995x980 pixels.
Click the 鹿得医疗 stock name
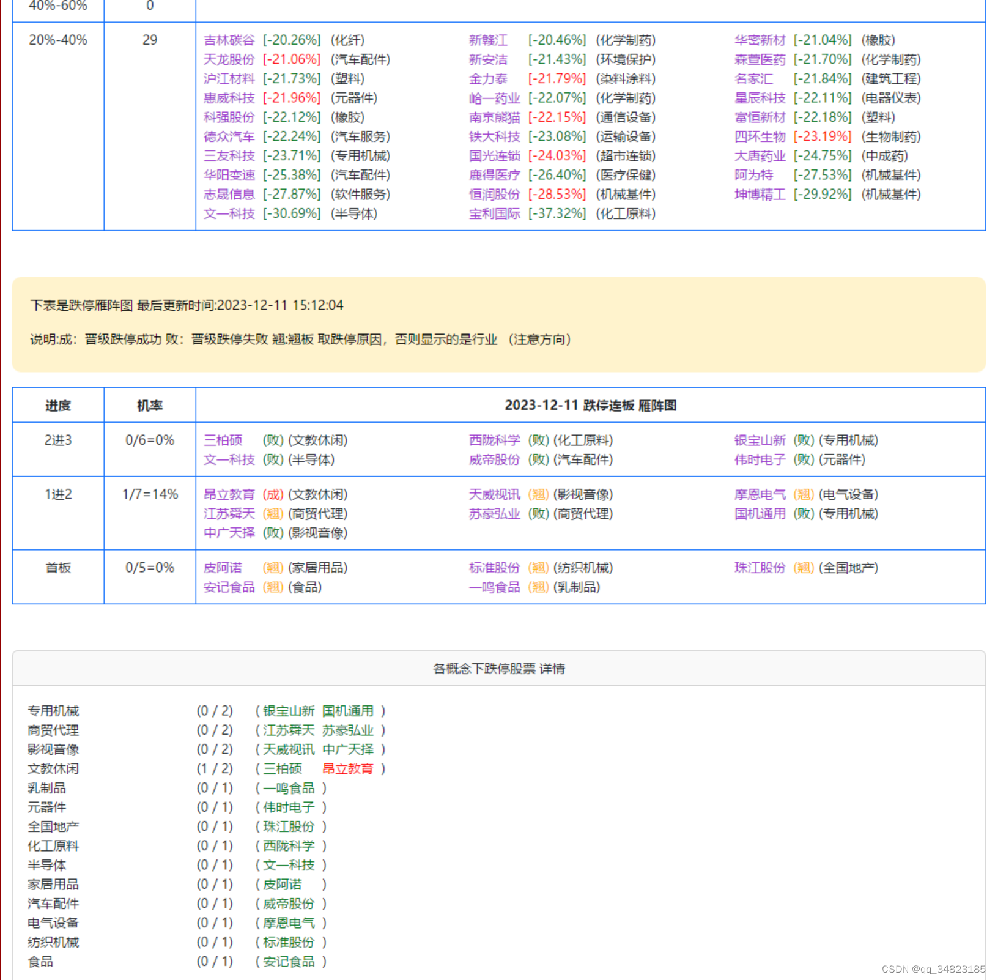[x=494, y=175]
